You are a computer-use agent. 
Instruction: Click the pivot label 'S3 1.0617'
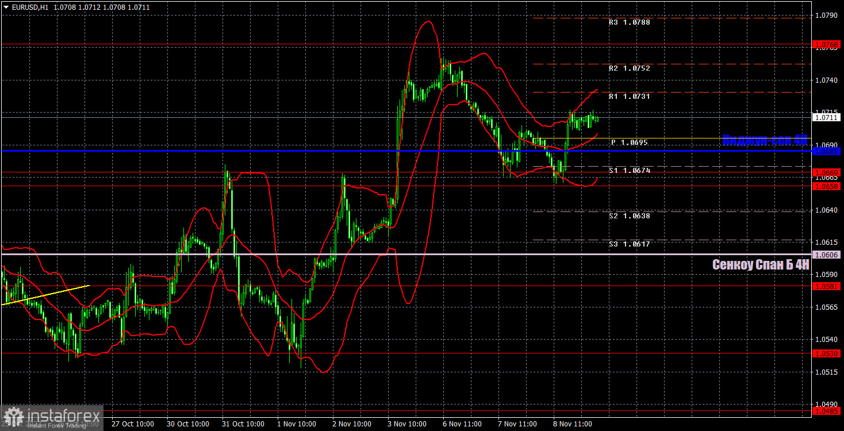630,244
